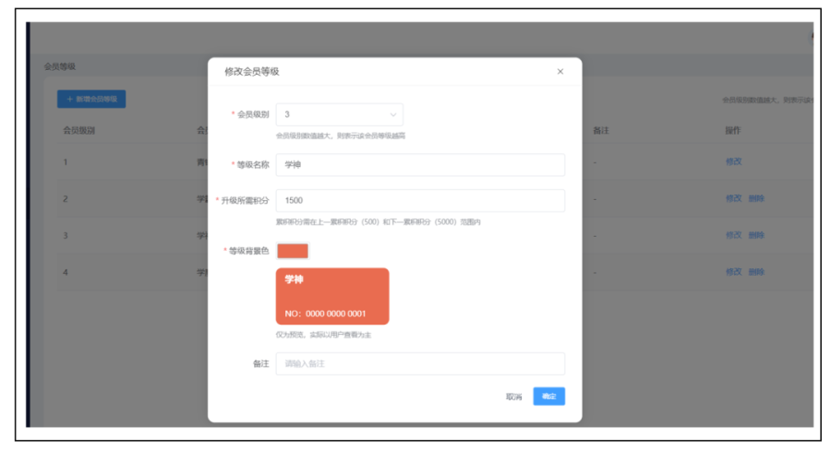Confirm changes with the blue 确定 button
Viewport: 831px width, 450px height.
click(548, 397)
